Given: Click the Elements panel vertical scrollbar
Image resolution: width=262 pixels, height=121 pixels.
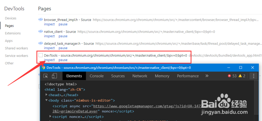Looking at the screenshot, I should (x=256, y=98).
